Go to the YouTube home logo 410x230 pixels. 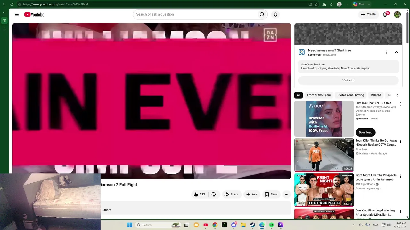click(x=34, y=14)
